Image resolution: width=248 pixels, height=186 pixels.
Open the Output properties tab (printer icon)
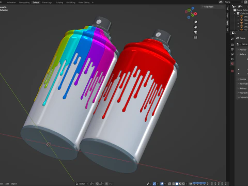point(232,50)
